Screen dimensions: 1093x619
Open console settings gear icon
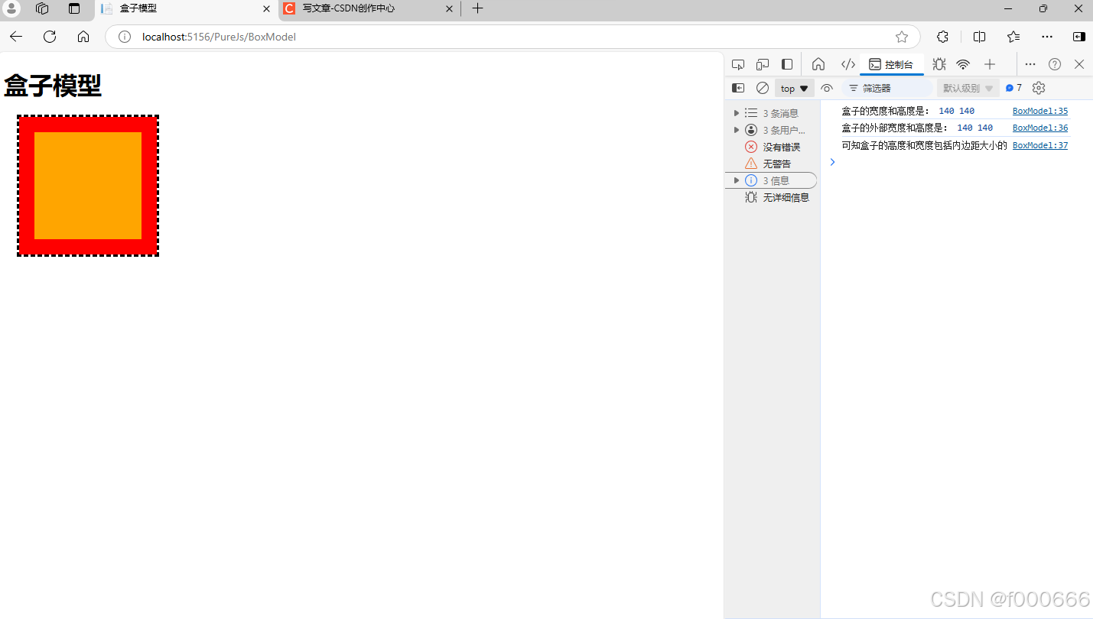(1038, 88)
